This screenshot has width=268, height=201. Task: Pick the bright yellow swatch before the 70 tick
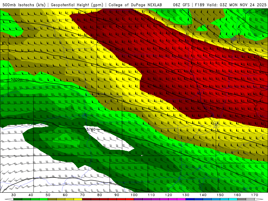pos(78,199)
